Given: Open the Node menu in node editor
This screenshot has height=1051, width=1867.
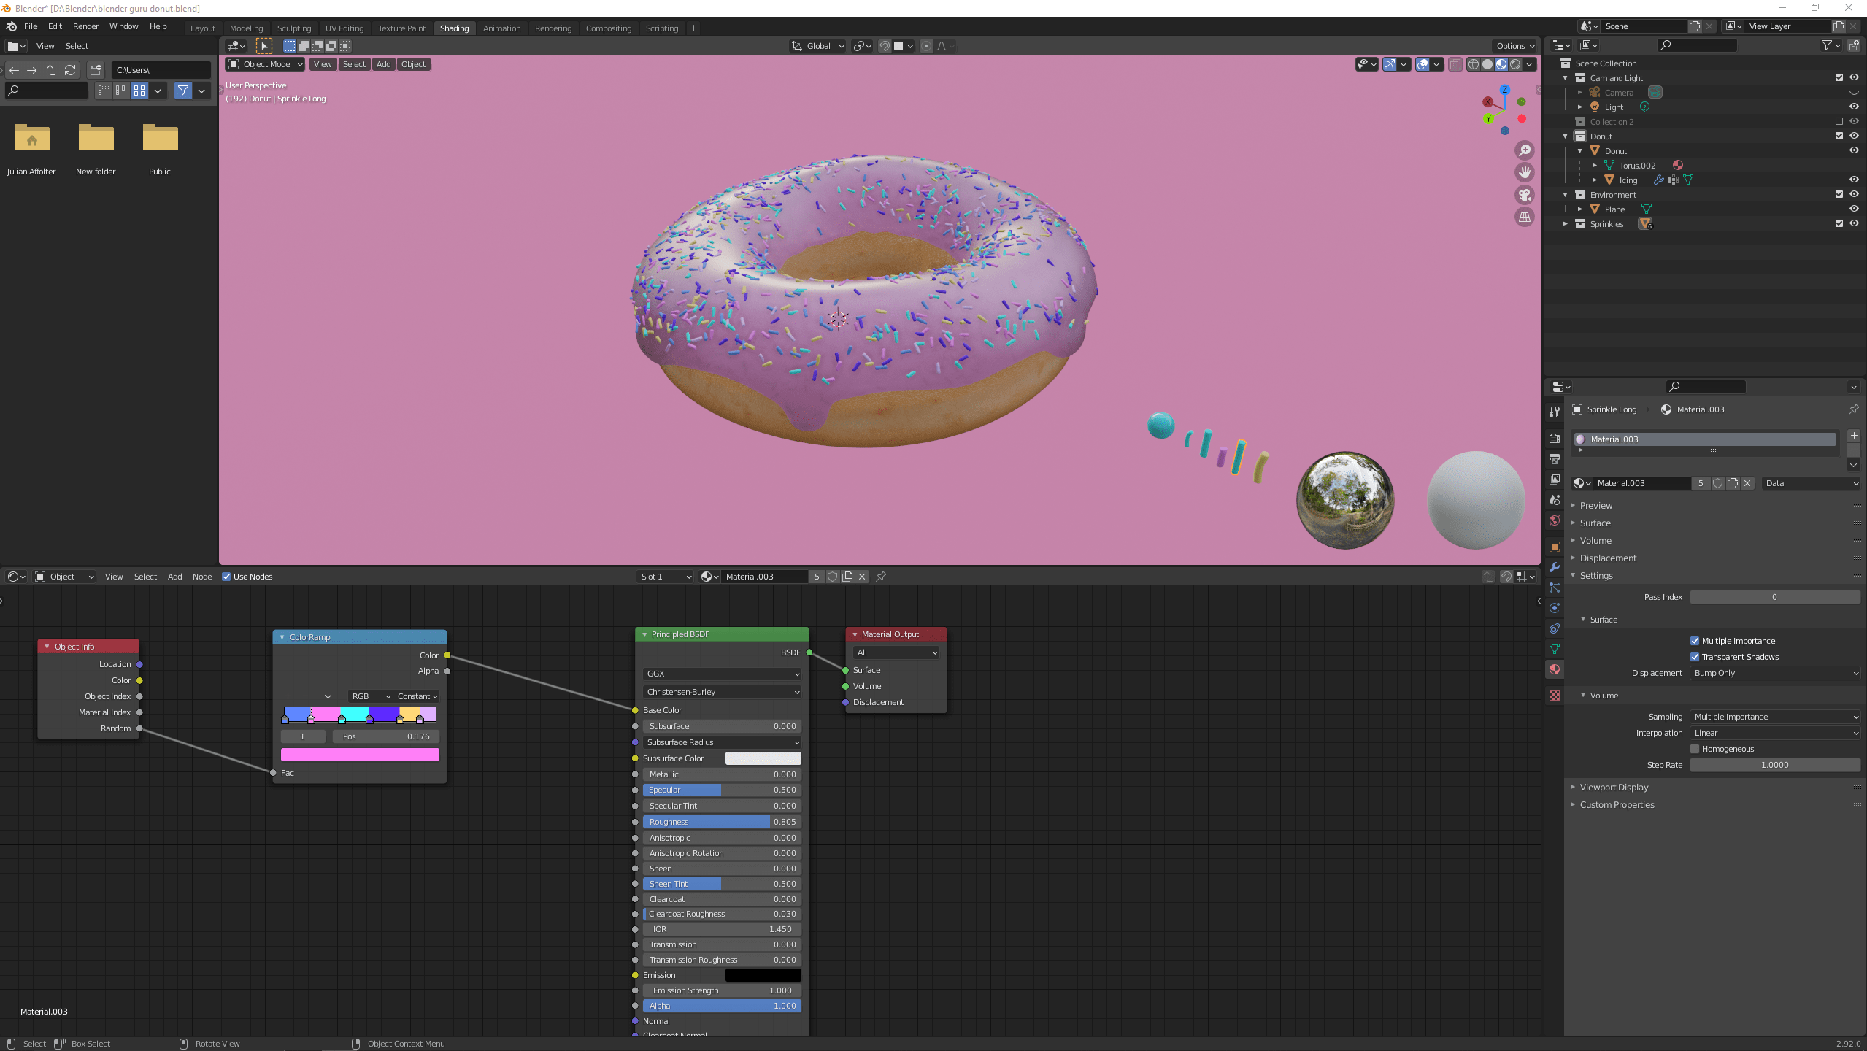Looking at the screenshot, I should click(202, 577).
